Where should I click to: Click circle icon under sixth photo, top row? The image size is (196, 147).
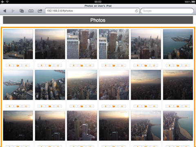[x=186, y=65]
